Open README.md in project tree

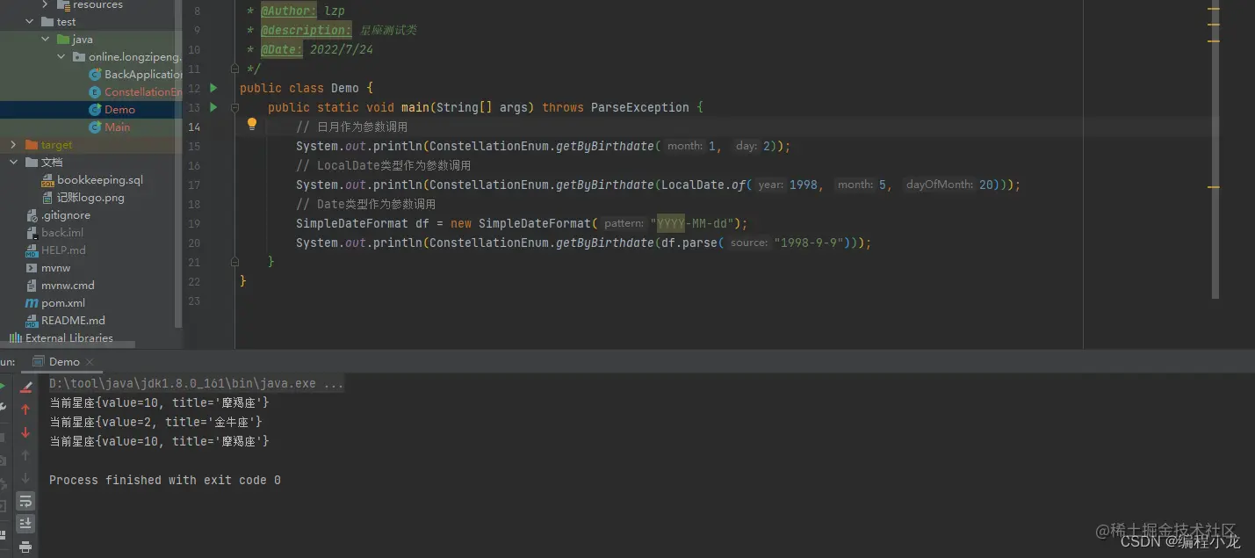(x=64, y=321)
